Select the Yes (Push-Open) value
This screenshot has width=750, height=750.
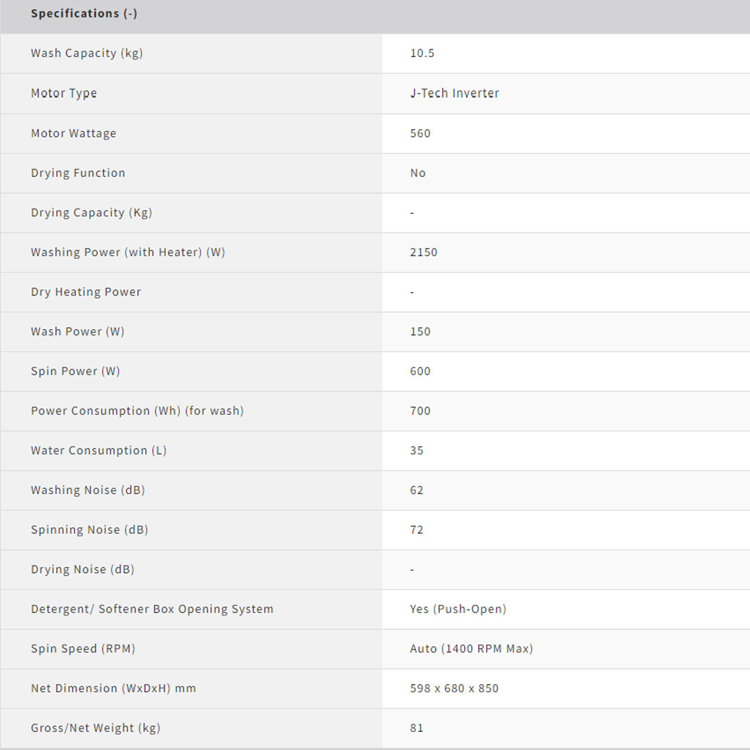pos(458,609)
